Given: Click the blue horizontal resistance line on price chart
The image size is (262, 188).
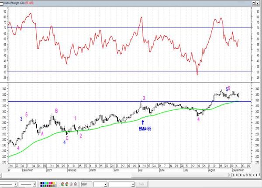Looking at the screenshot, I should (65, 101).
